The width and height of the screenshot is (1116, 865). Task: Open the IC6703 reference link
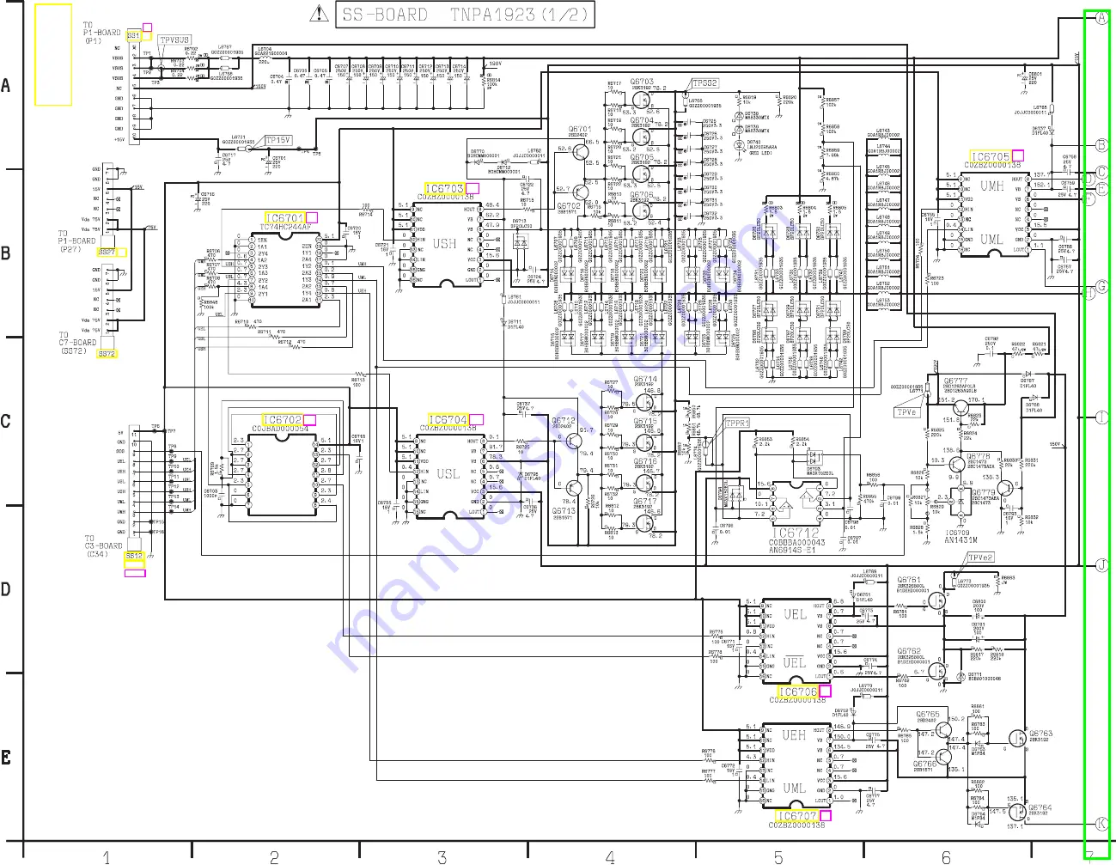[x=445, y=188]
